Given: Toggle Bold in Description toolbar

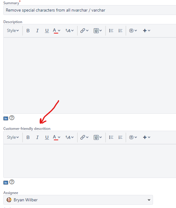Looking at the screenshot, I should pyautogui.click(x=28, y=31).
